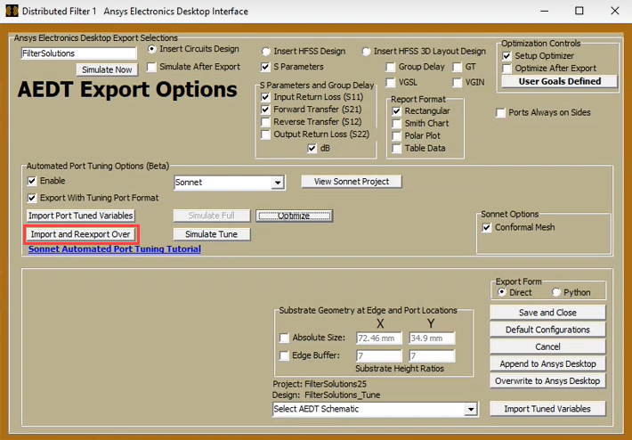
Task: Toggle the Smith Chart report format
Action: (x=397, y=124)
